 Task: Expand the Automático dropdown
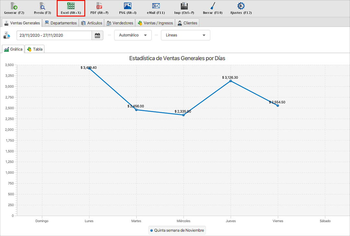pos(133,35)
